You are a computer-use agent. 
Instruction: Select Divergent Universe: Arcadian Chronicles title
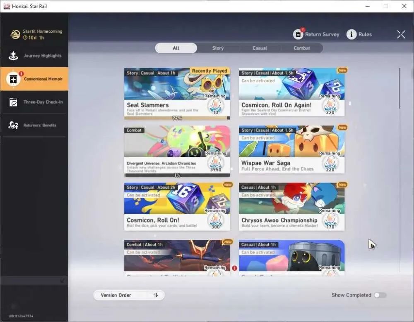161,163
